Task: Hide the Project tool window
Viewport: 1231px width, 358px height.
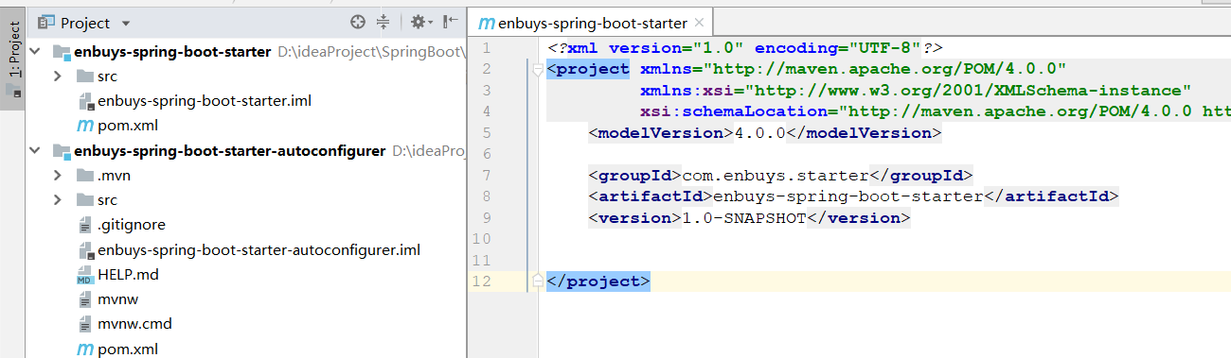Action: 450,22
